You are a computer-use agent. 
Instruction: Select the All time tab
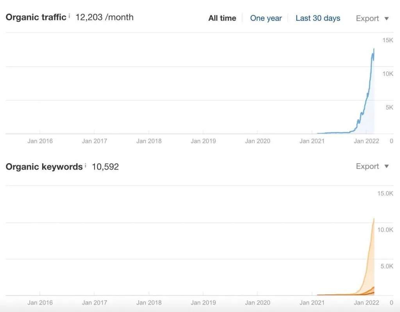pyautogui.click(x=222, y=18)
